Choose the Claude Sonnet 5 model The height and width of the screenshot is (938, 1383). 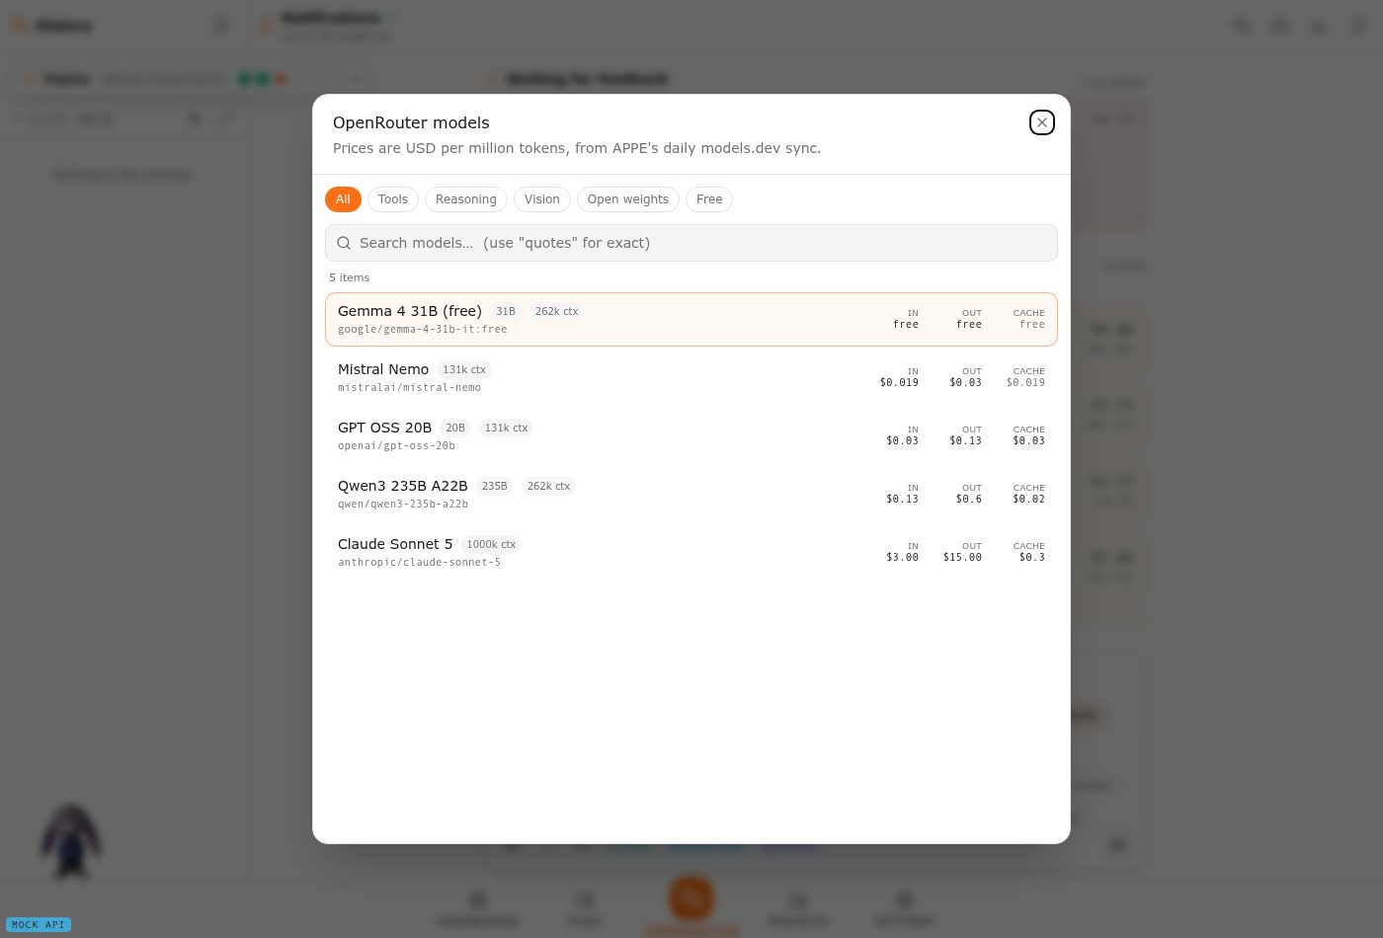(691, 552)
